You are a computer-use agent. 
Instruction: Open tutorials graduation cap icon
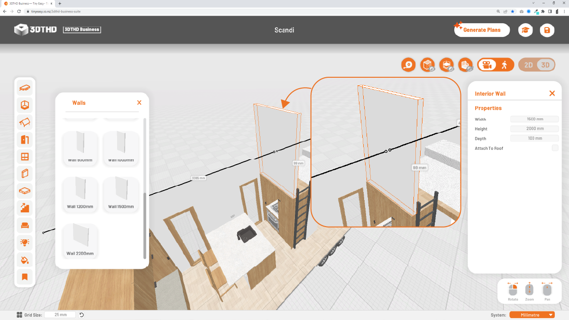coord(525,30)
